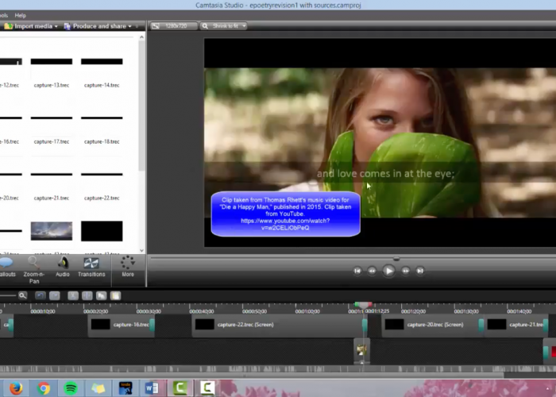
Task: Click the 1280x720 editing dimensions button
Action: [173, 26]
